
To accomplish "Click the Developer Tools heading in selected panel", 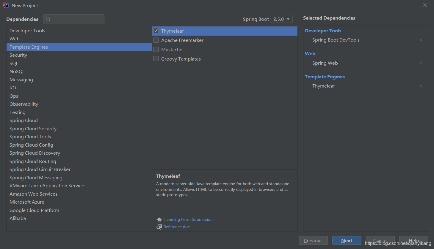I will point(323,31).
